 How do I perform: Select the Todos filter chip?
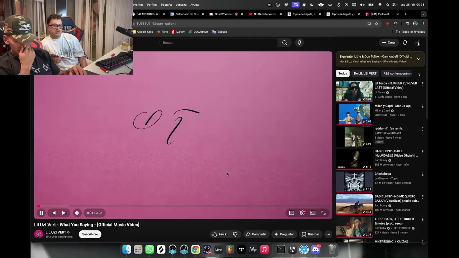click(343, 73)
